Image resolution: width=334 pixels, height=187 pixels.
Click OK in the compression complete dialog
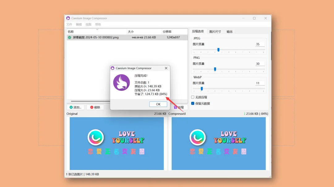click(158, 104)
